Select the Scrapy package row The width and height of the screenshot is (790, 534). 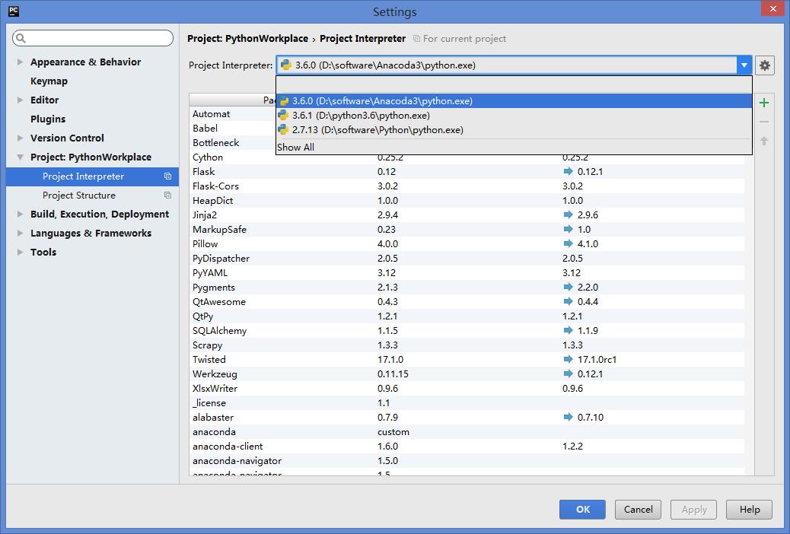click(x=467, y=345)
